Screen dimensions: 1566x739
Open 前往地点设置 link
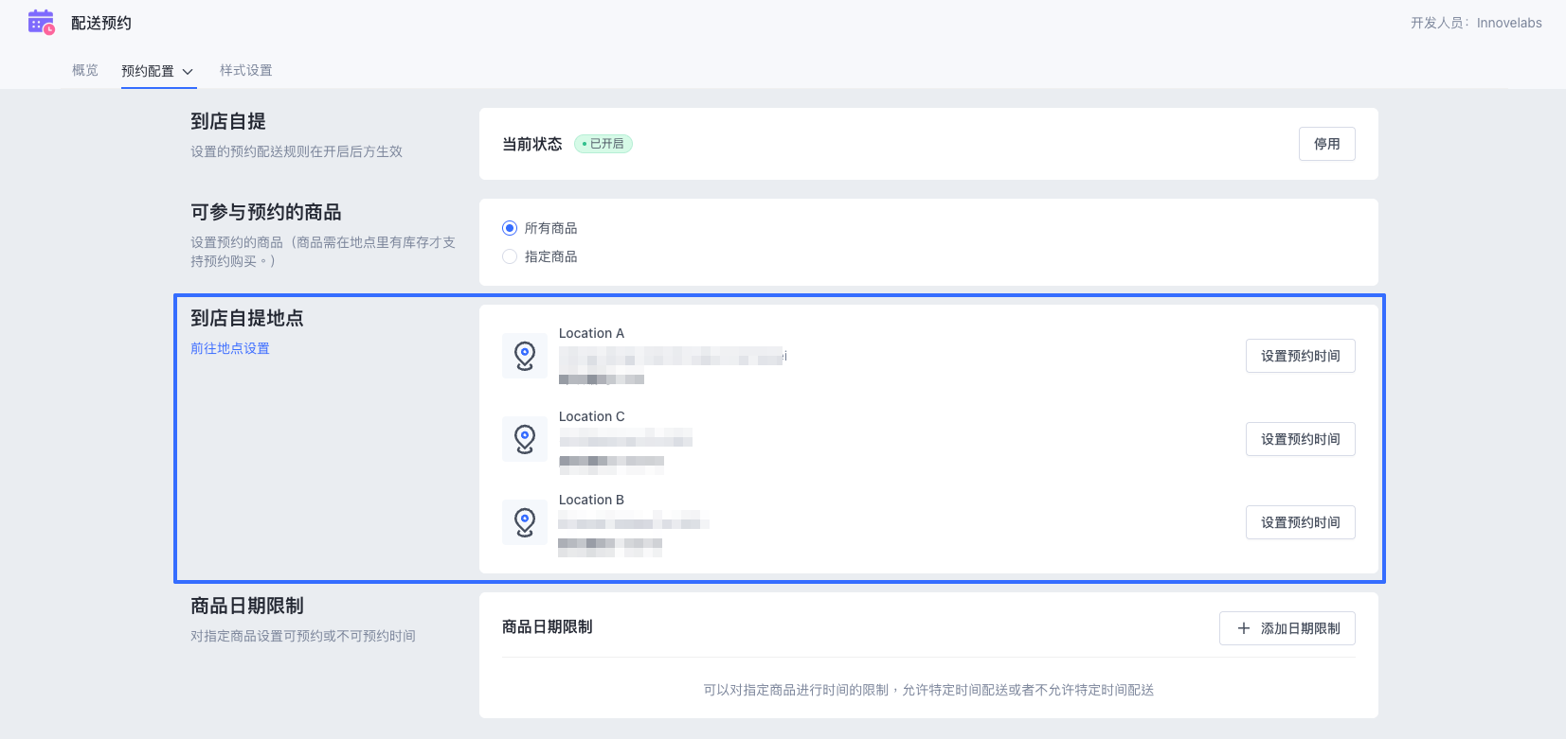coord(230,348)
